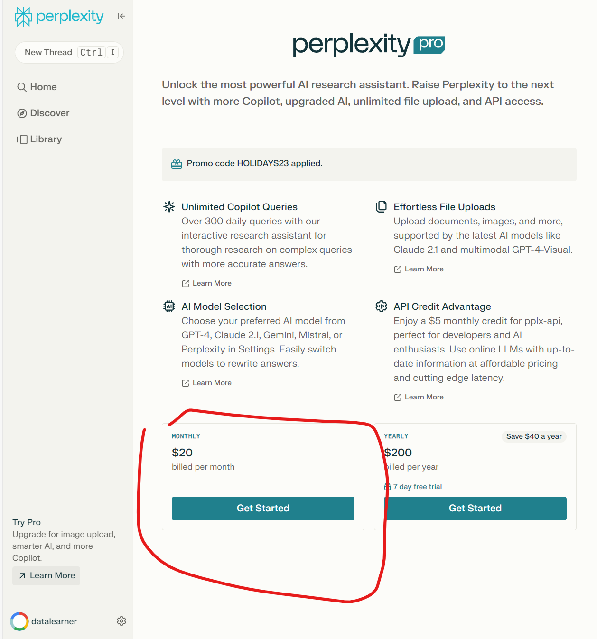
Task: Click the datalearner profile avatar
Action: click(x=19, y=621)
